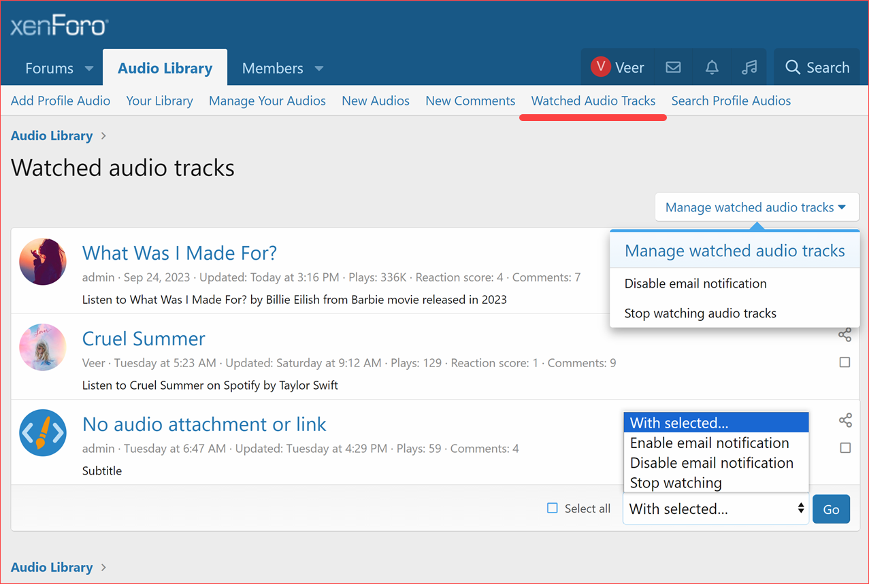Open Veer user avatar menu

(x=617, y=67)
